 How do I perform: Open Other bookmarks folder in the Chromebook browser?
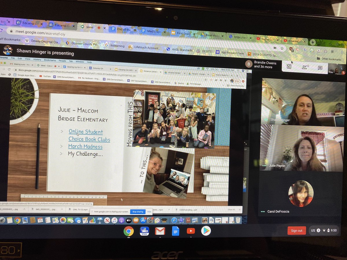click(329, 59)
